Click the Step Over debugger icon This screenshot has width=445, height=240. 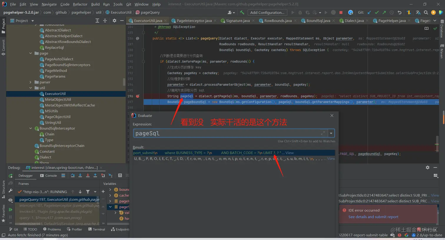(x=73, y=175)
